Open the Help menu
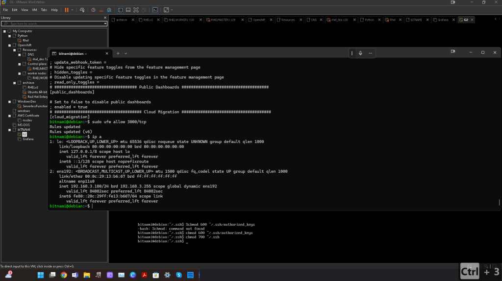Viewport: 502px width, 281px height. coord(54,10)
